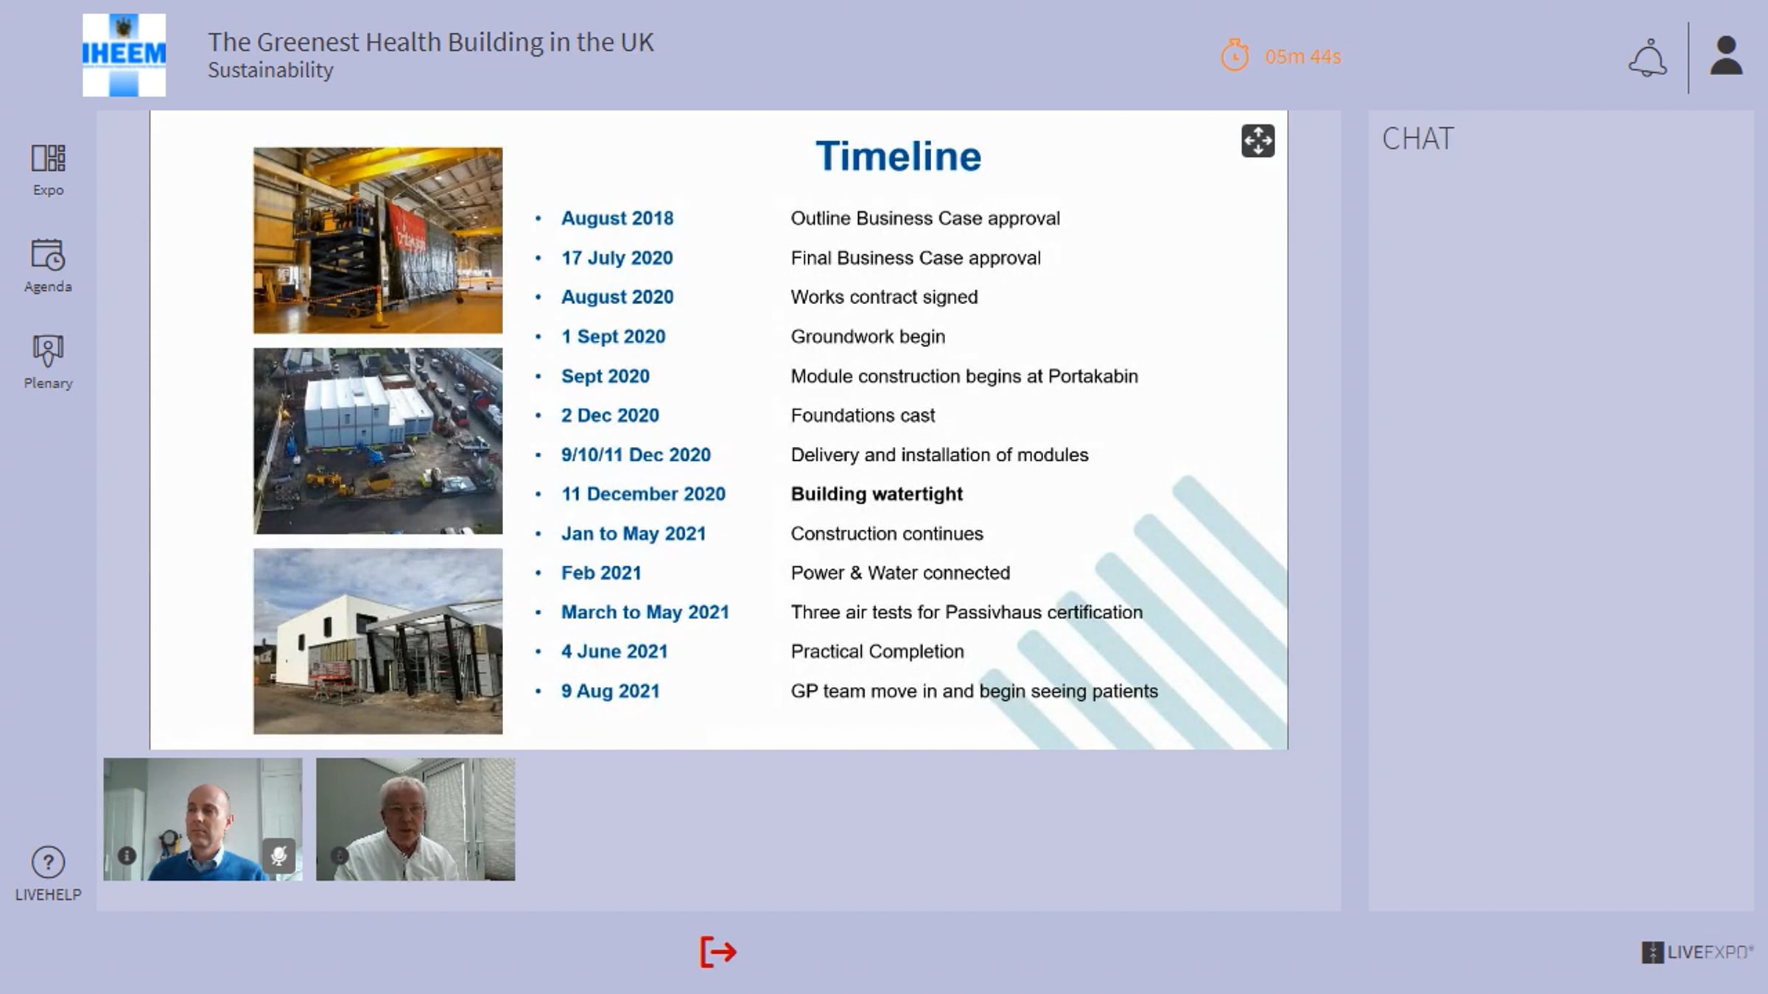Click the Sustainability subtitle label
Viewport: 1768px width, 994px height.
point(270,70)
